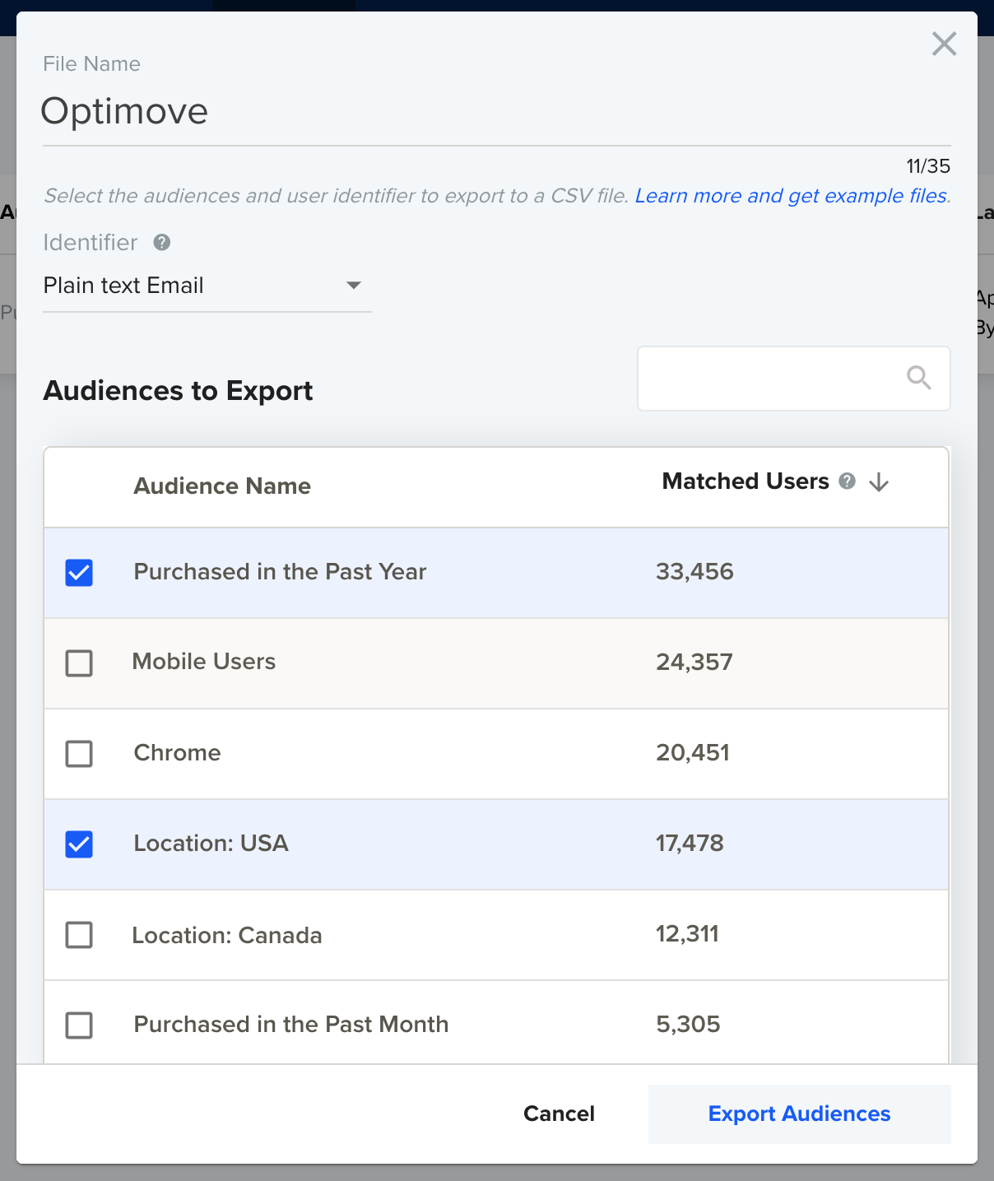Uncheck Purchased in the Past Year
Viewport: 994px width, 1181px height.
(x=79, y=572)
